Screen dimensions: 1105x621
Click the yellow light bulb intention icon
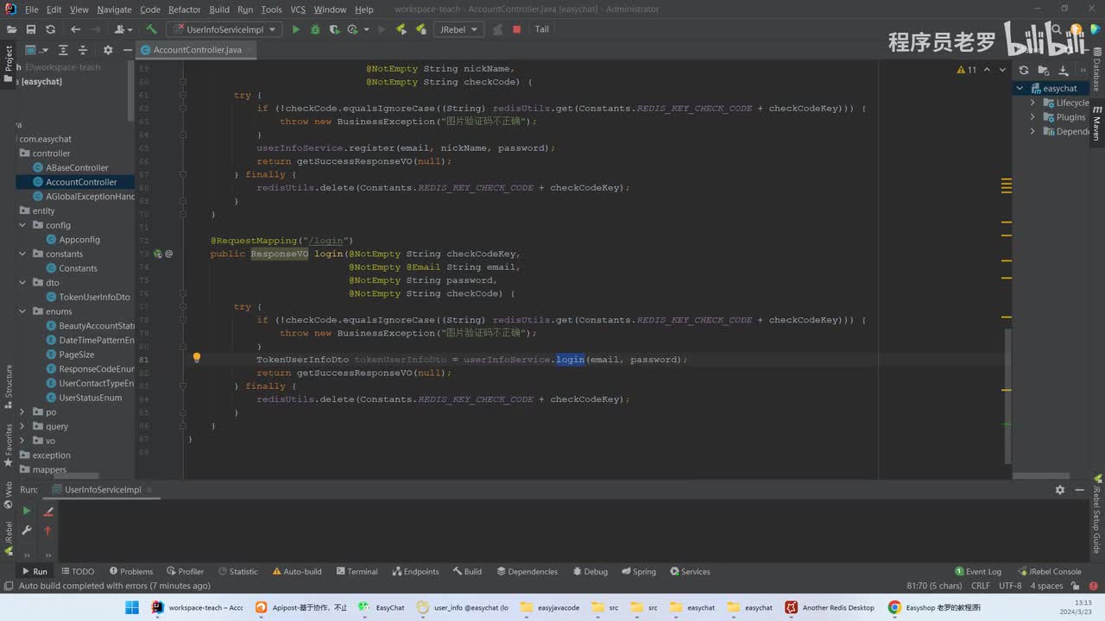pyautogui.click(x=196, y=359)
